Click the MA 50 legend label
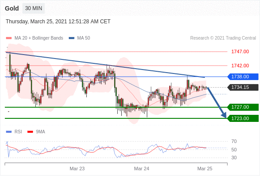Image resolution: width=260 pixels, height=176 pixels. pos(84,38)
